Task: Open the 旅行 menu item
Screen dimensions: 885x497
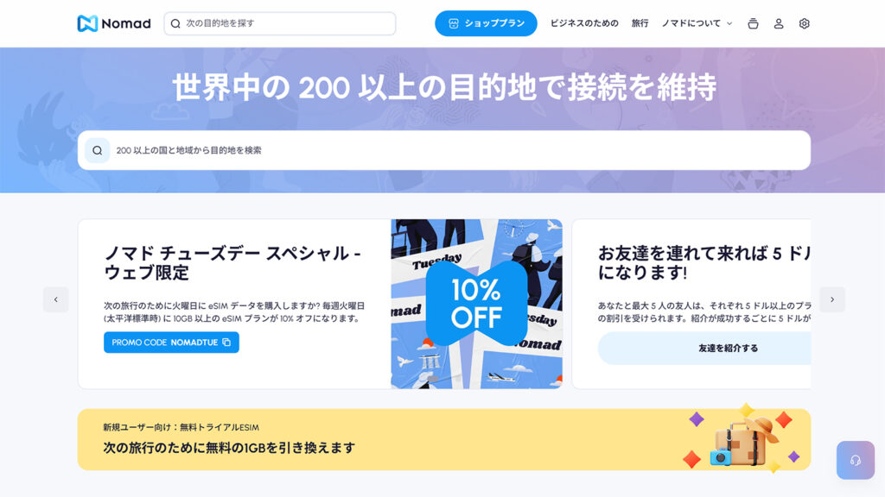Action: pos(640,23)
